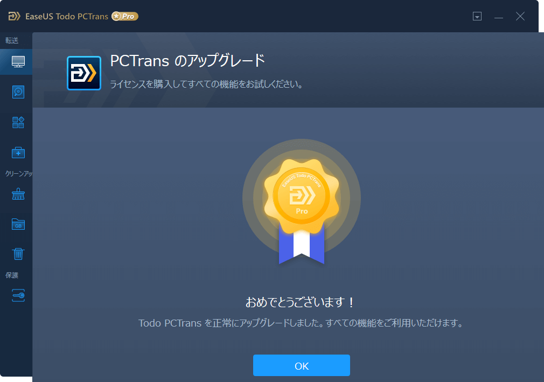Open the data rescue briefcase icon
Image resolution: width=544 pixels, height=382 pixels.
click(18, 152)
